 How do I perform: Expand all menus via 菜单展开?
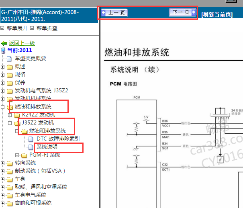coord(17,28)
